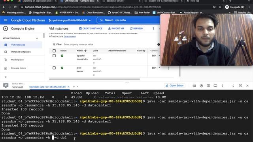Open the new terminal tab dropdown arrow
The image size is (253, 142).
point(77,87)
